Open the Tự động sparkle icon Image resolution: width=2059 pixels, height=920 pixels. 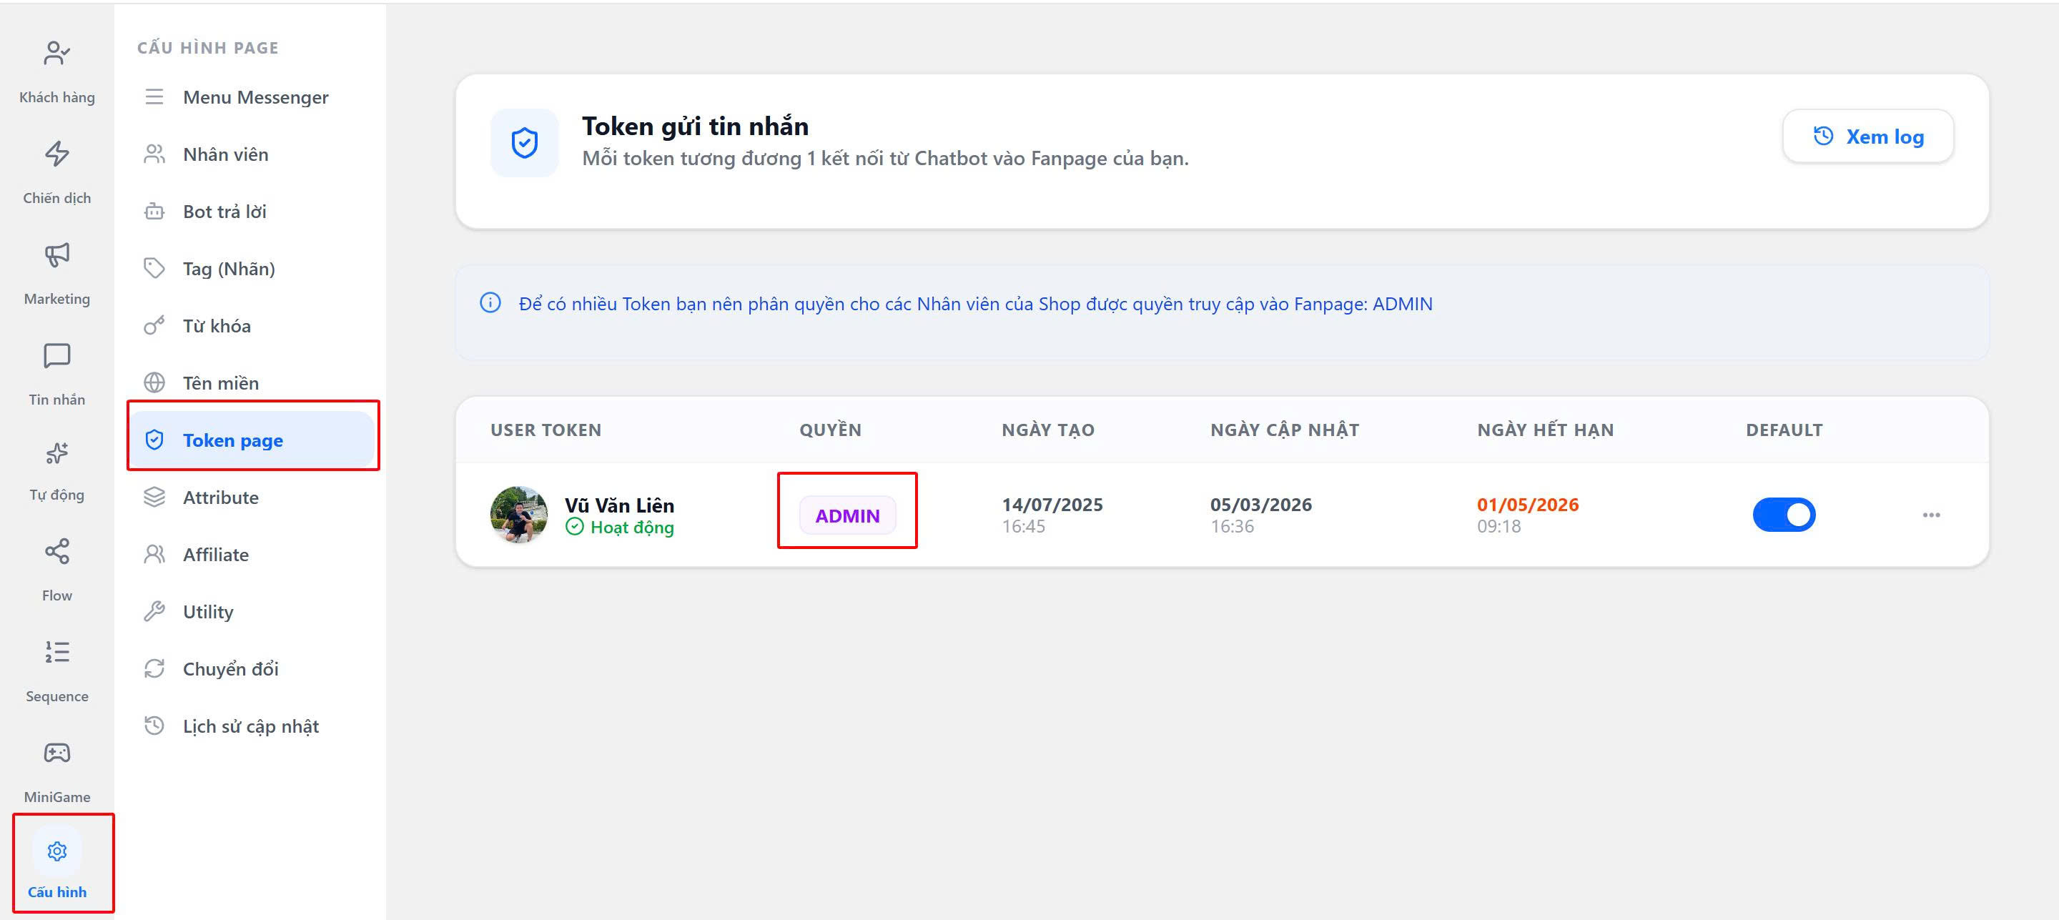[x=56, y=453]
